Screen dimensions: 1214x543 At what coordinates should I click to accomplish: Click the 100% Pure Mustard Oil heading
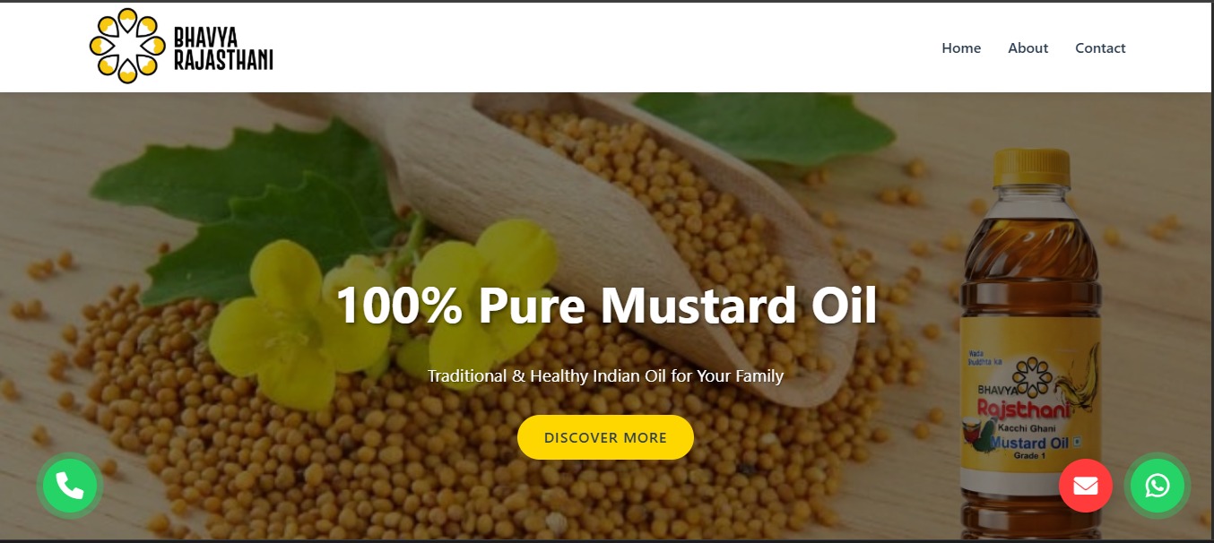(x=606, y=306)
